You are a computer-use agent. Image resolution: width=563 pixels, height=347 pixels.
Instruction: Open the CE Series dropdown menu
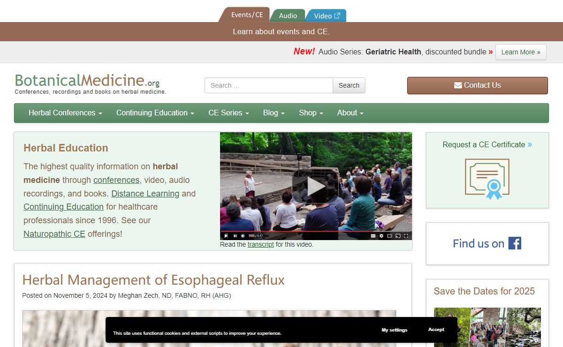pyautogui.click(x=228, y=113)
